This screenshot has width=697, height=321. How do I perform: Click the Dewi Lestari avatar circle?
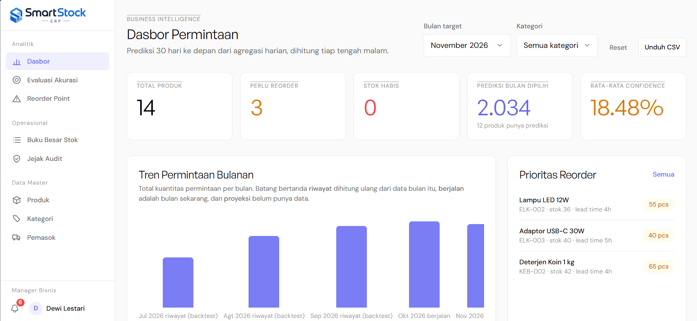coord(36,308)
